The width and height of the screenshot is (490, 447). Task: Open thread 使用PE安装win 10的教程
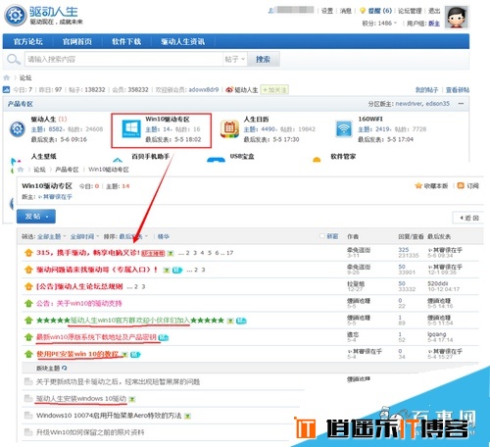[77, 354]
